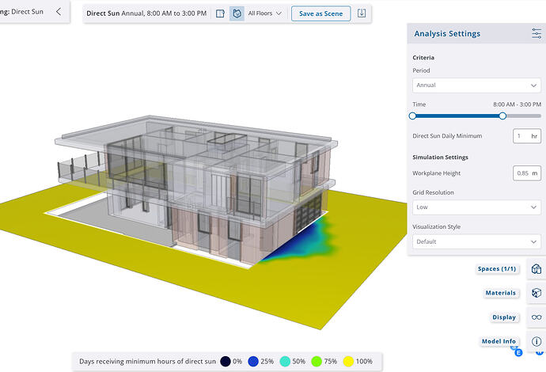
Task: Switch to floor plan view icon
Action: point(220,13)
